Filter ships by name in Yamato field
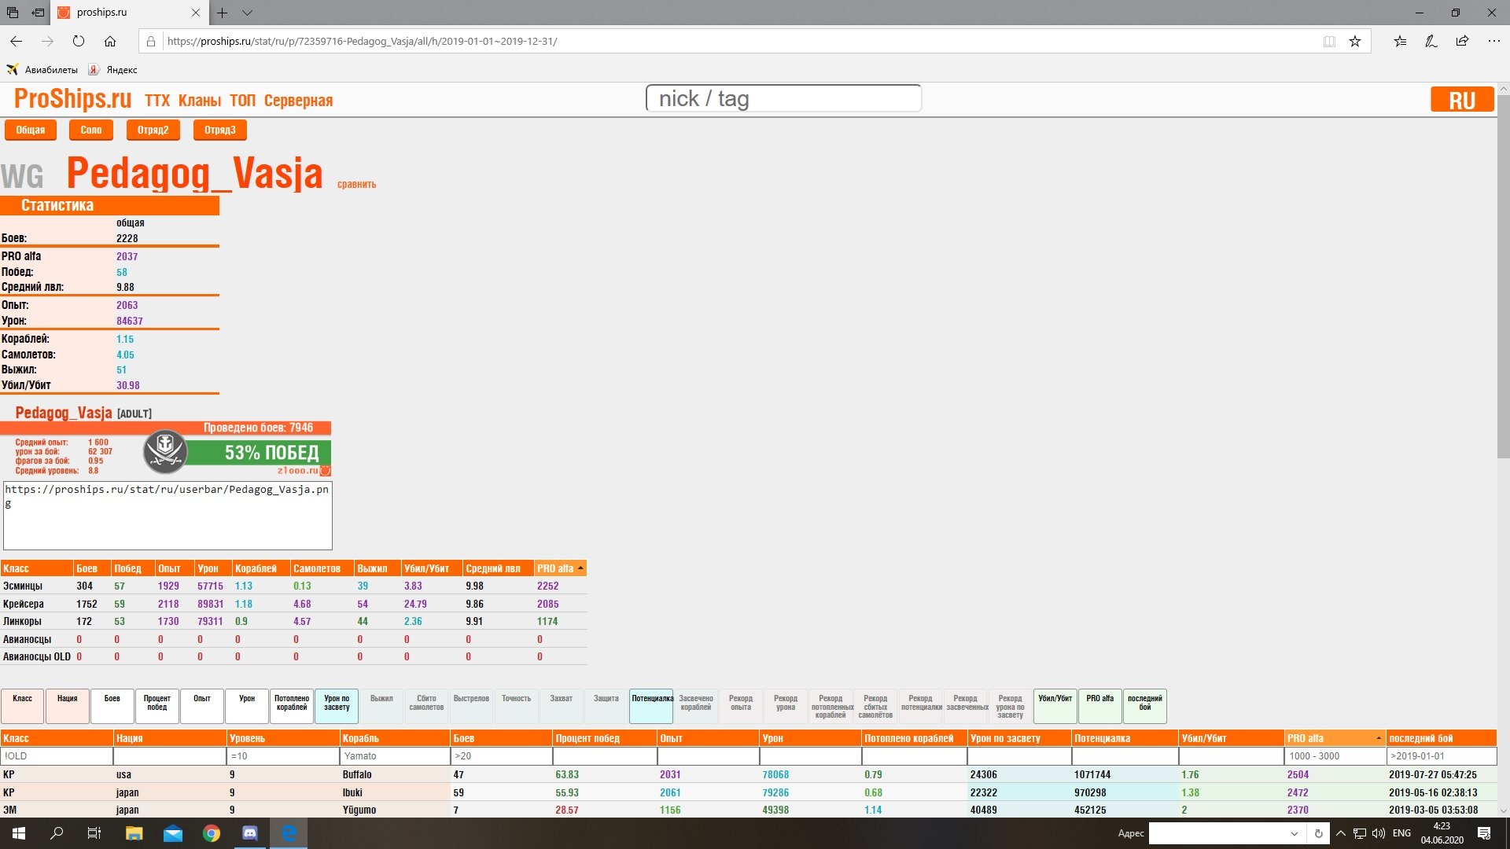The width and height of the screenshot is (1510, 849). click(395, 756)
